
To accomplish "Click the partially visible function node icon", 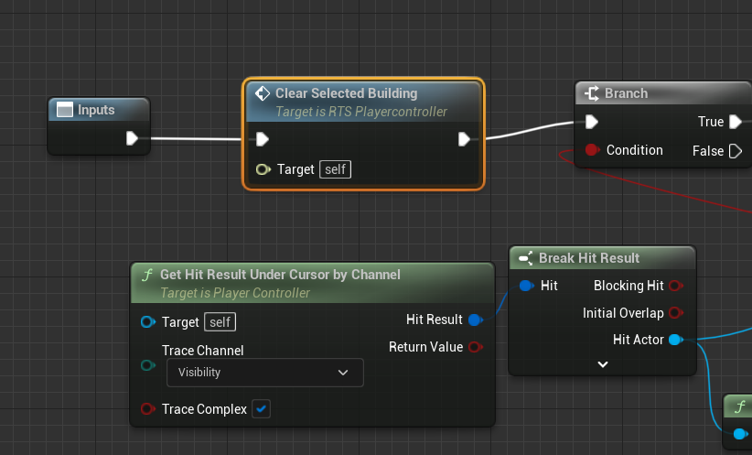I will coord(739,407).
